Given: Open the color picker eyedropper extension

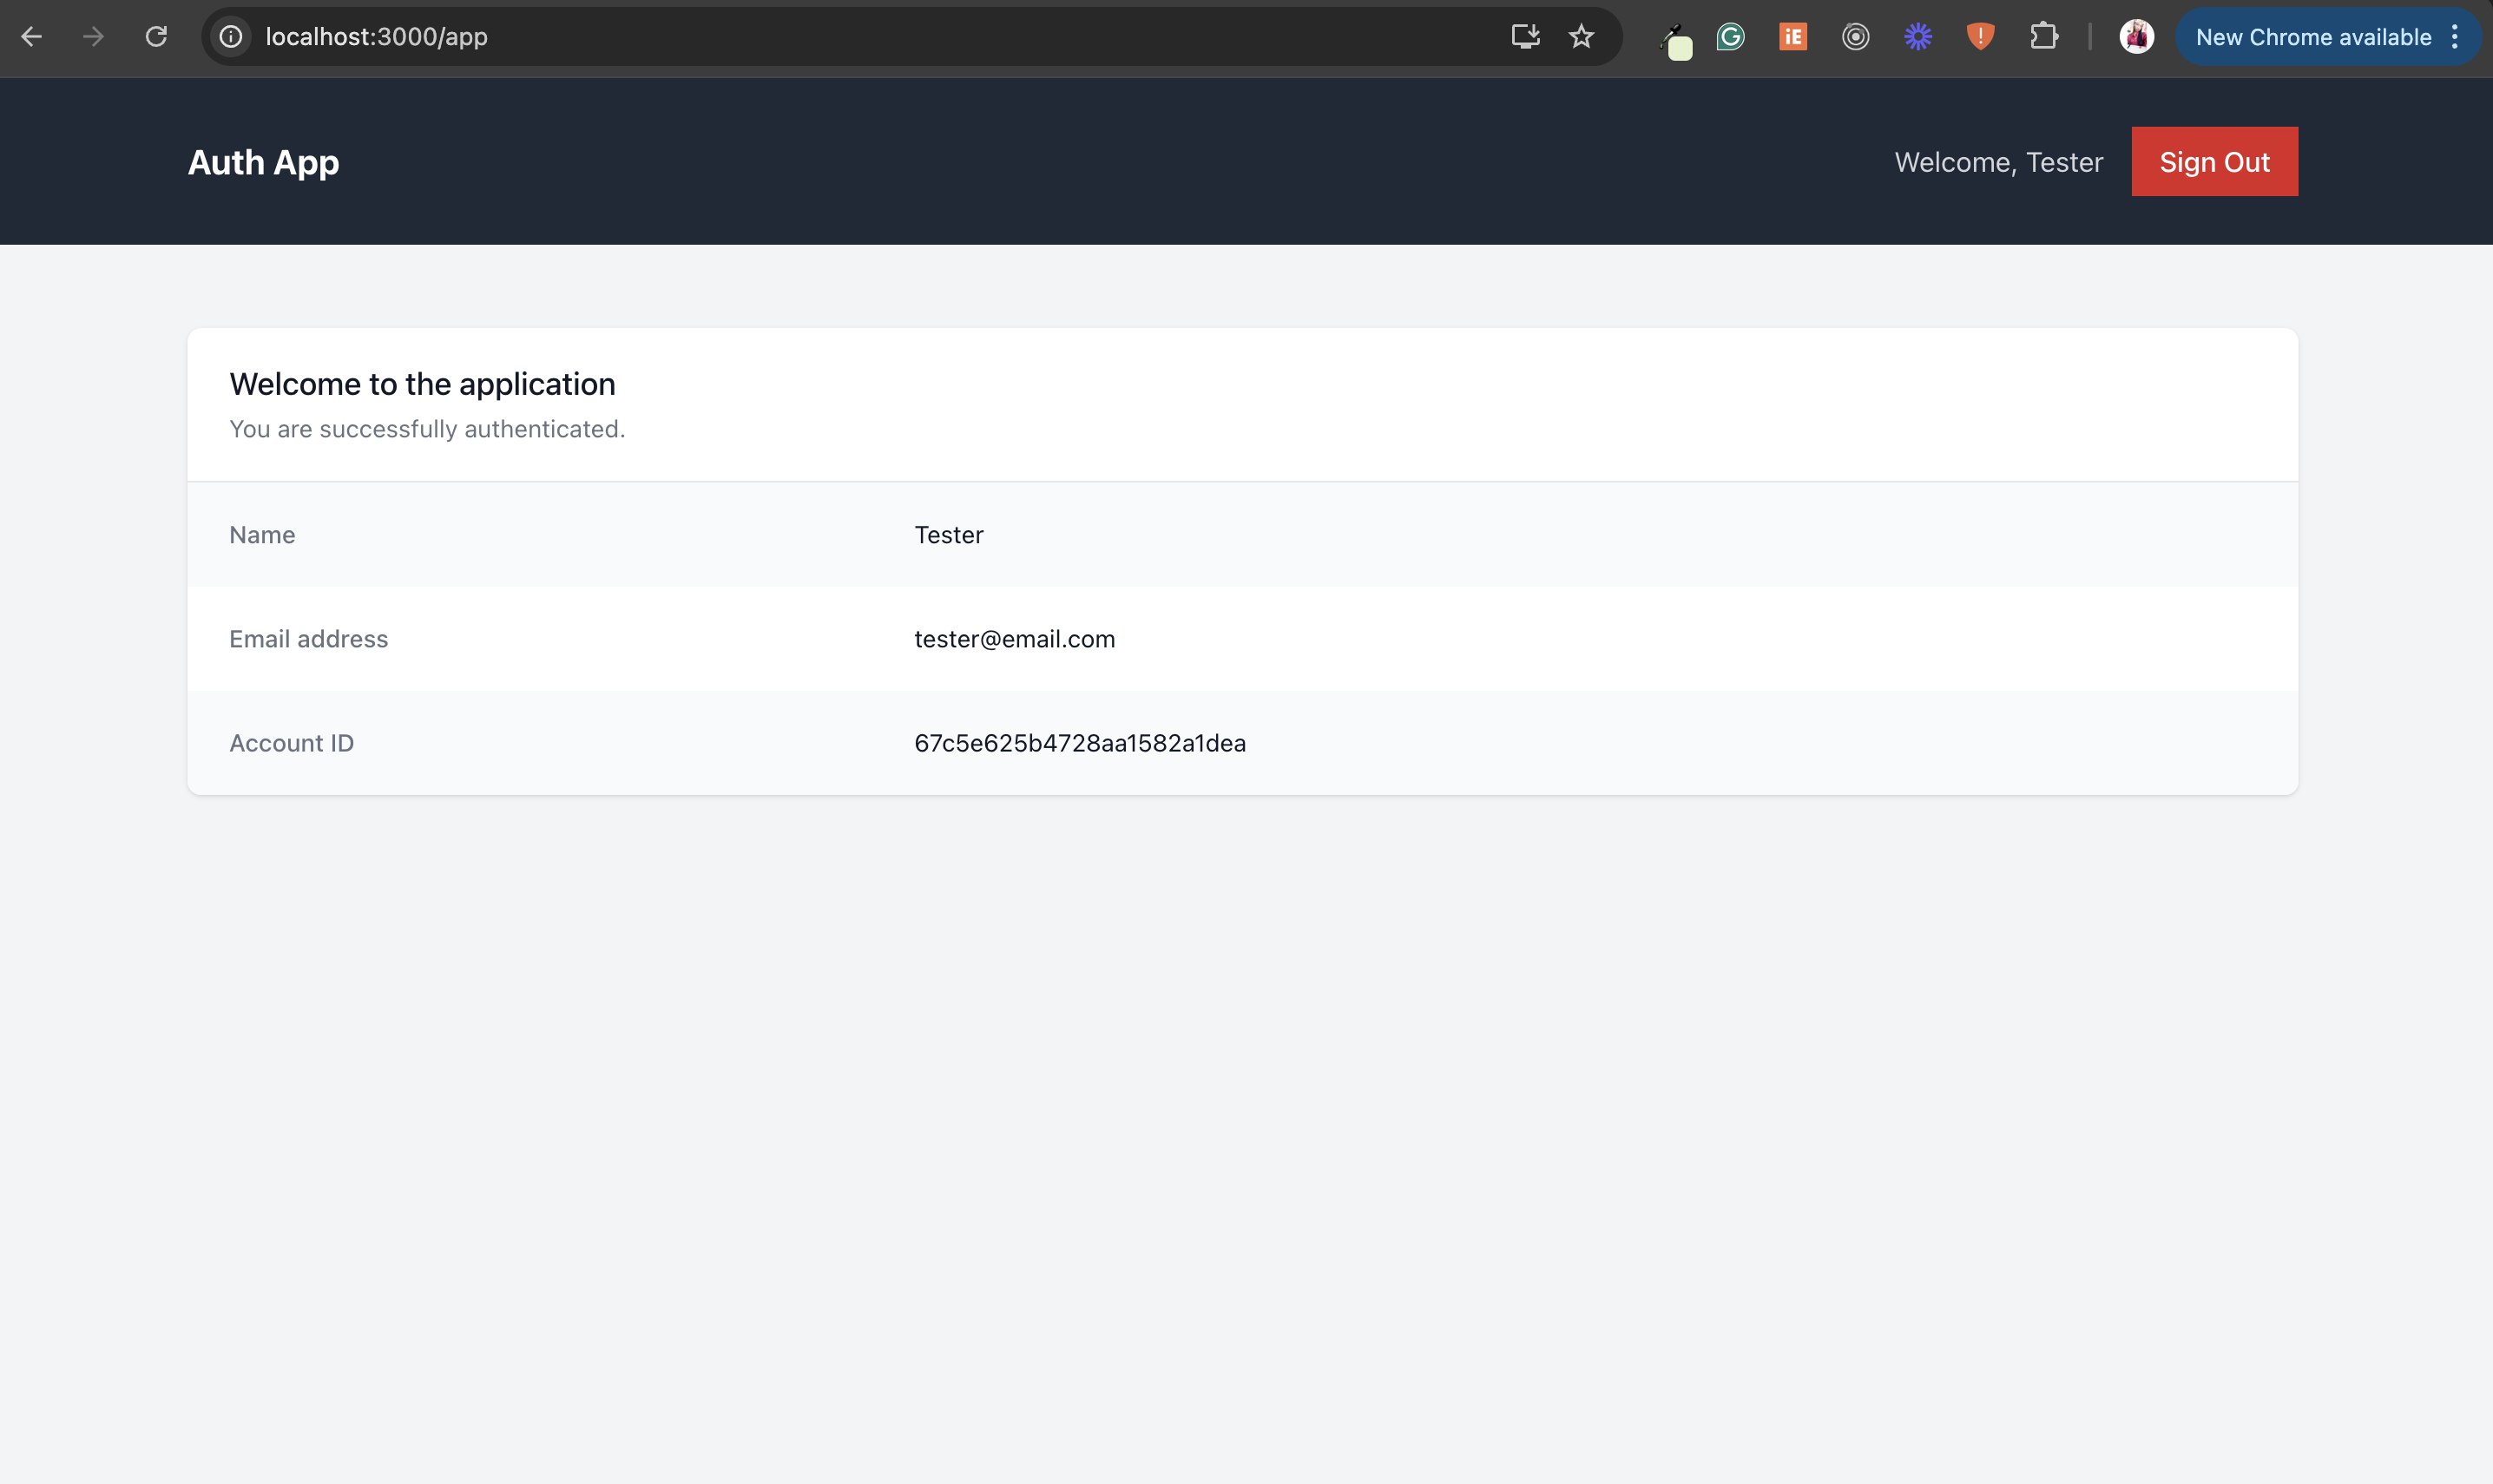Looking at the screenshot, I should (1675, 40).
